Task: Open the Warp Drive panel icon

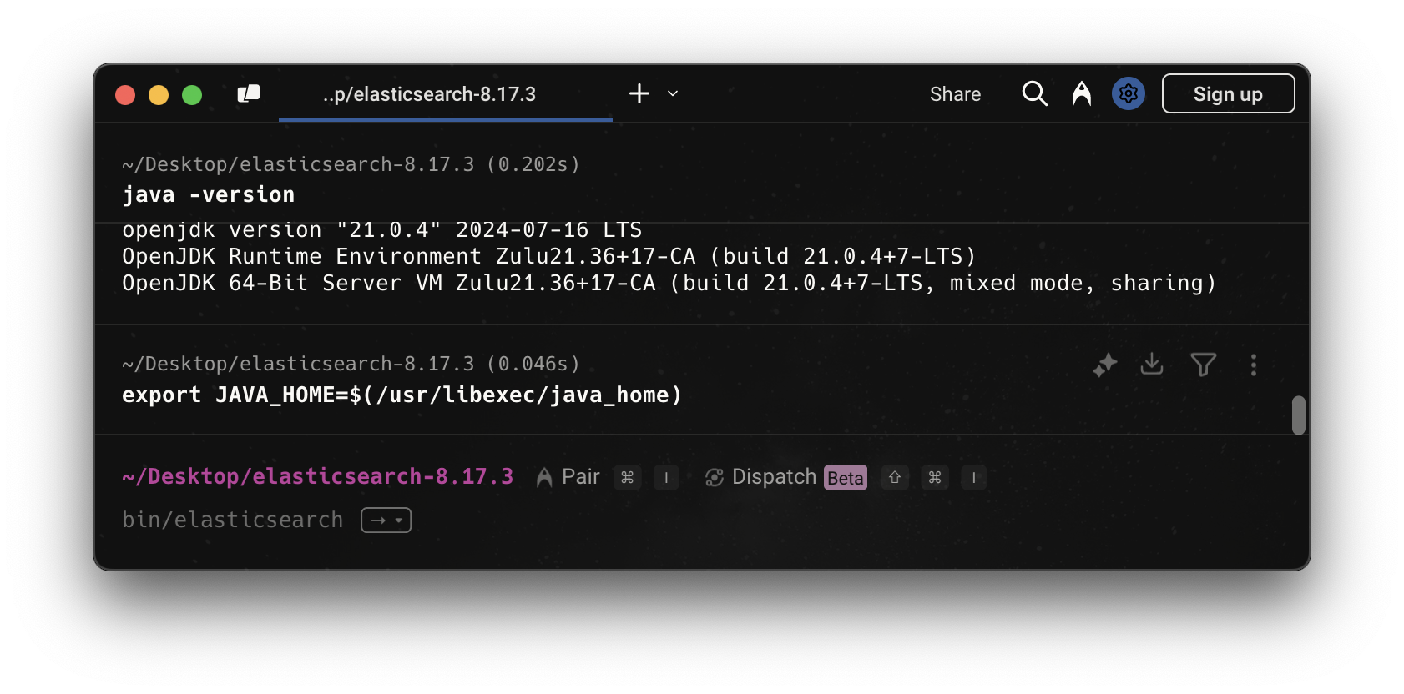Action: (x=249, y=94)
